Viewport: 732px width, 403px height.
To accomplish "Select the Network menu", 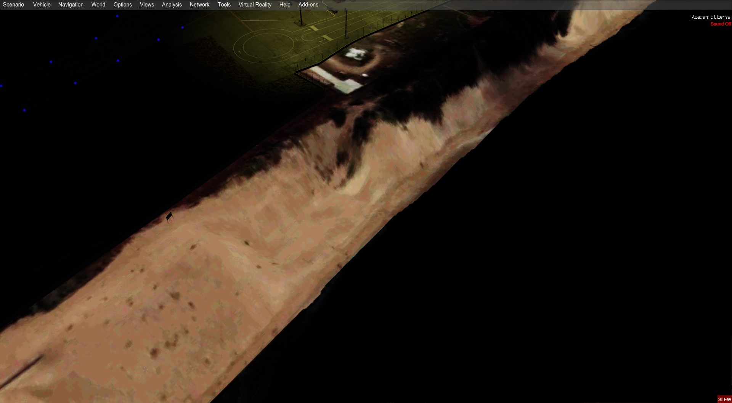I will point(199,5).
